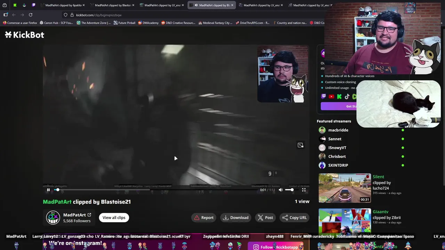Open the external link icon beside MadPatArt

click(89, 215)
